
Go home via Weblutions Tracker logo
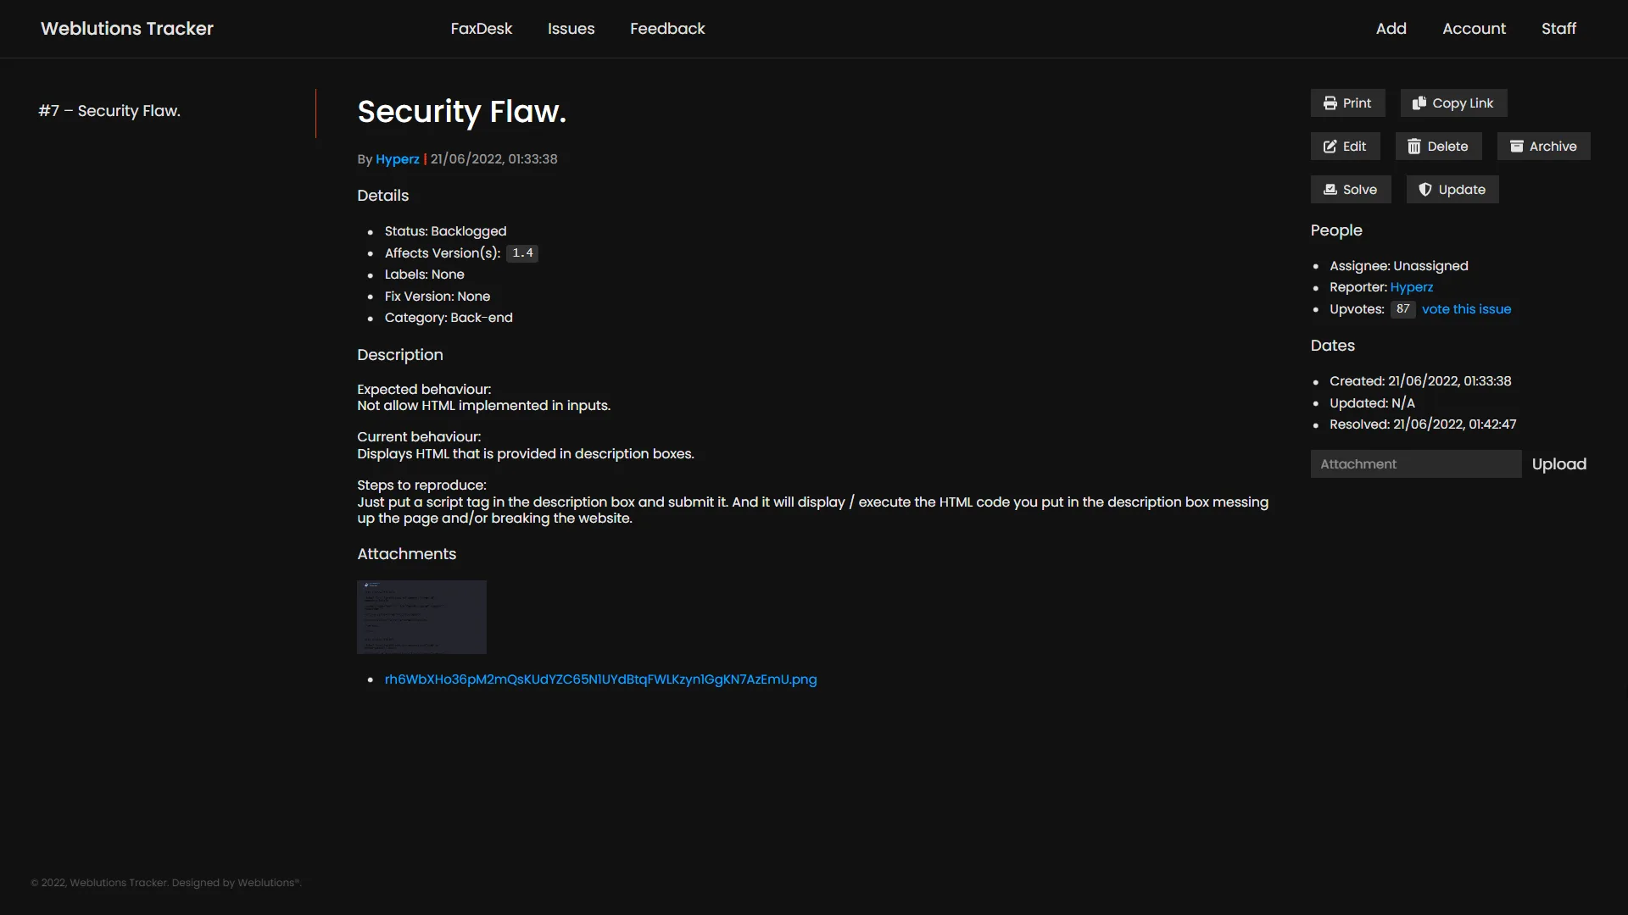click(126, 28)
